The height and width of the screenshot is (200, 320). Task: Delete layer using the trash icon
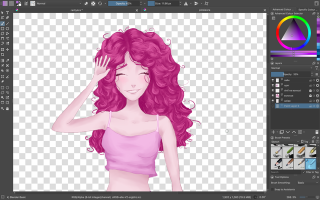pyautogui.click(x=316, y=132)
